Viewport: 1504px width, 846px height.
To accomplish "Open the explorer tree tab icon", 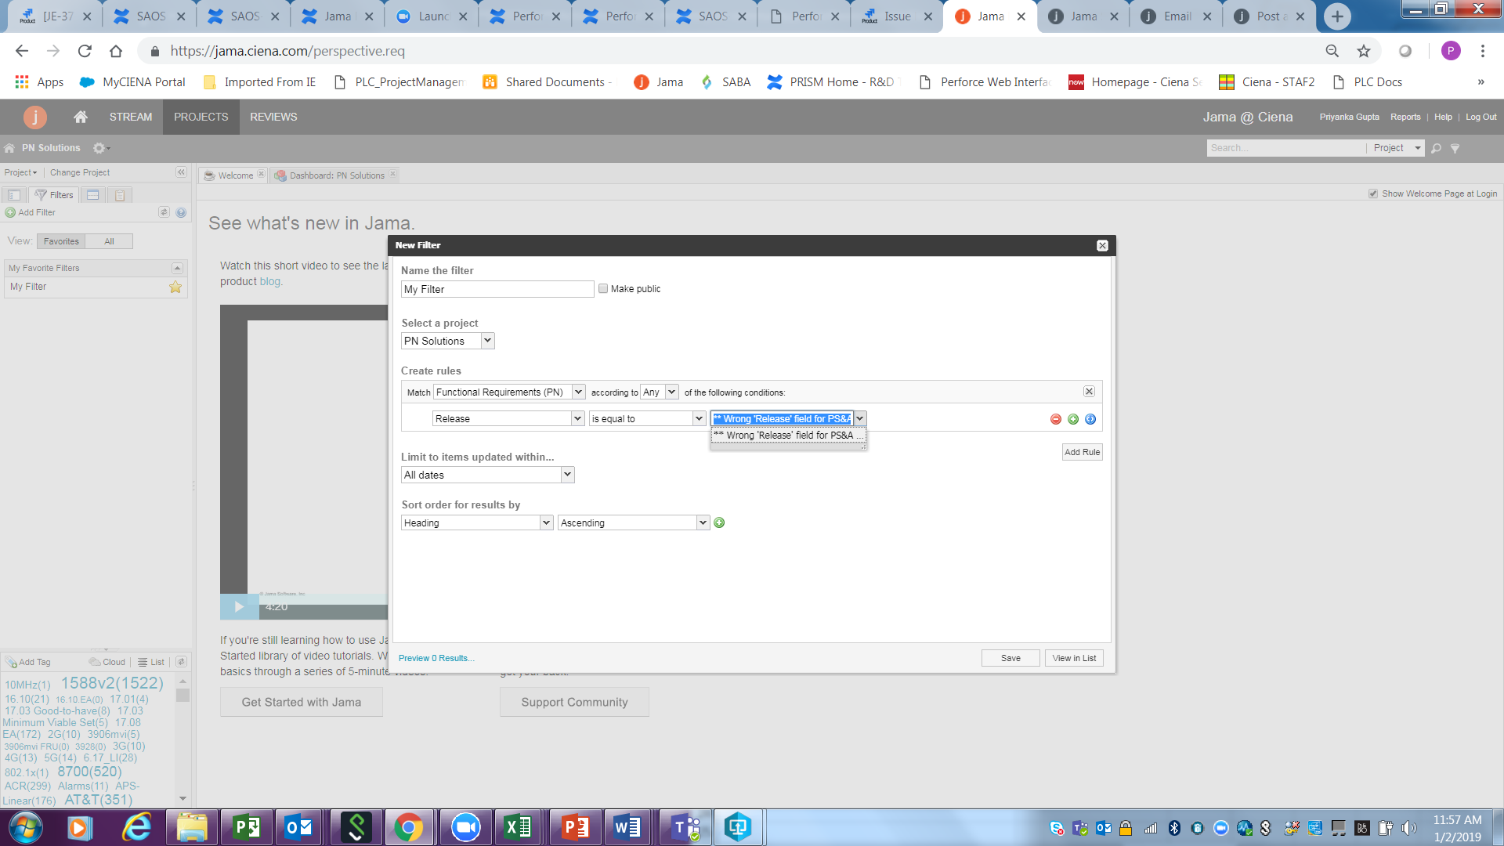I will 14,195.
